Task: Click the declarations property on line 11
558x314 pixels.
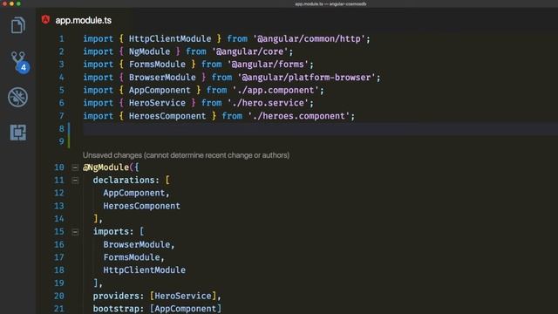Action: pyautogui.click(x=124, y=181)
